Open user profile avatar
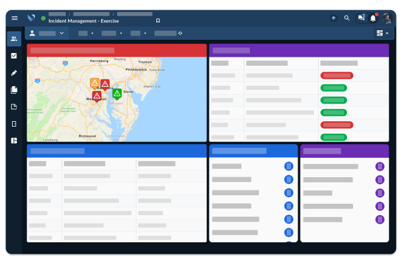 pyautogui.click(x=387, y=18)
